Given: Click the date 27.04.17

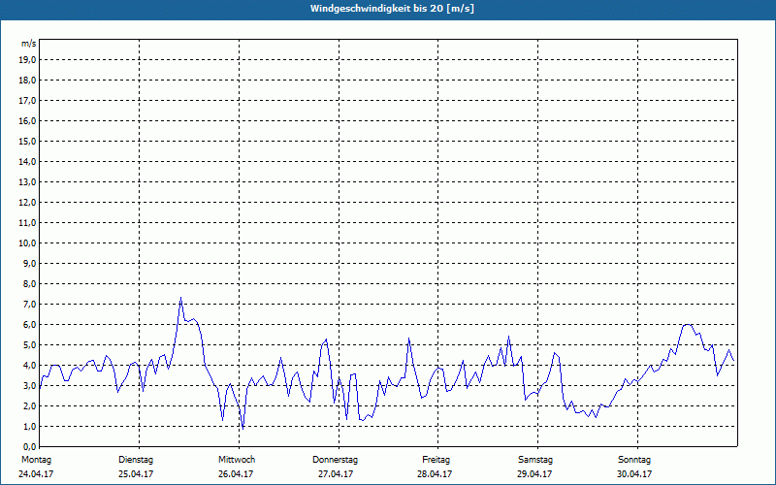Looking at the screenshot, I should [x=336, y=474].
